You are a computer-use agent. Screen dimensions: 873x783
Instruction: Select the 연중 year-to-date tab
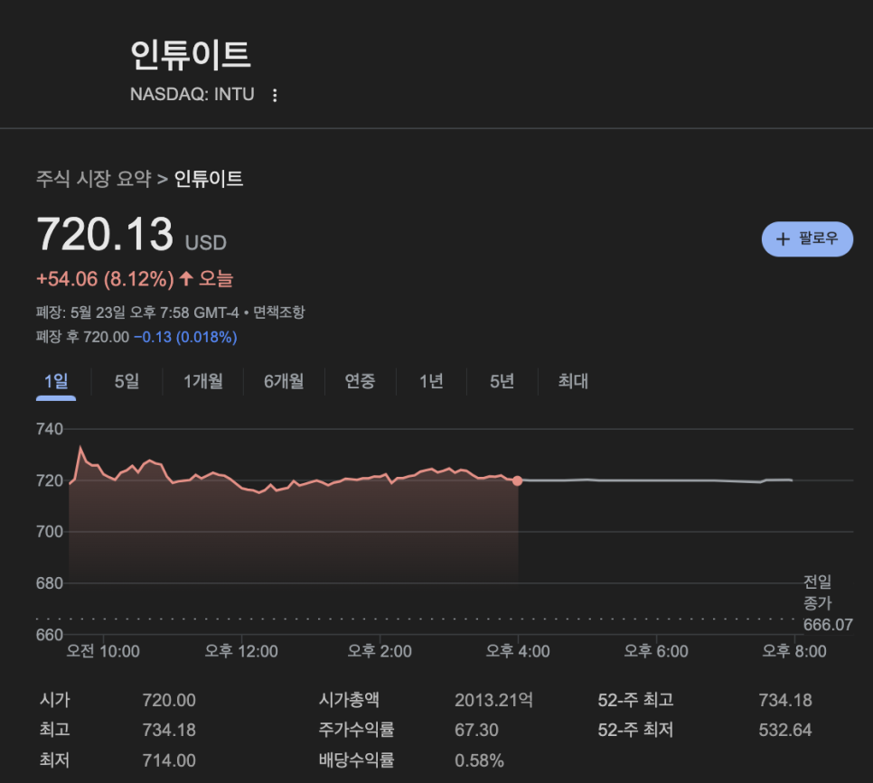tap(361, 381)
